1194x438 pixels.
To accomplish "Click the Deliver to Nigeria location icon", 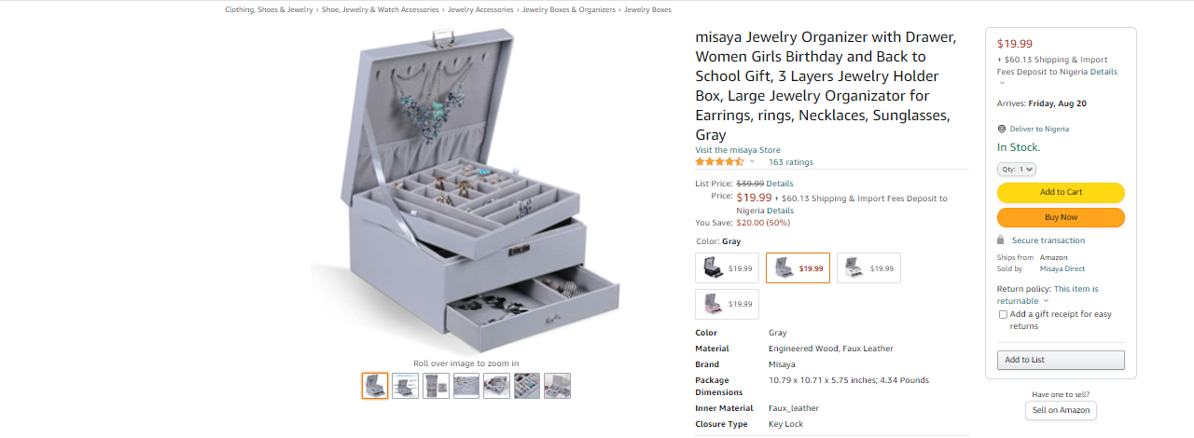I will [1002, 130].
